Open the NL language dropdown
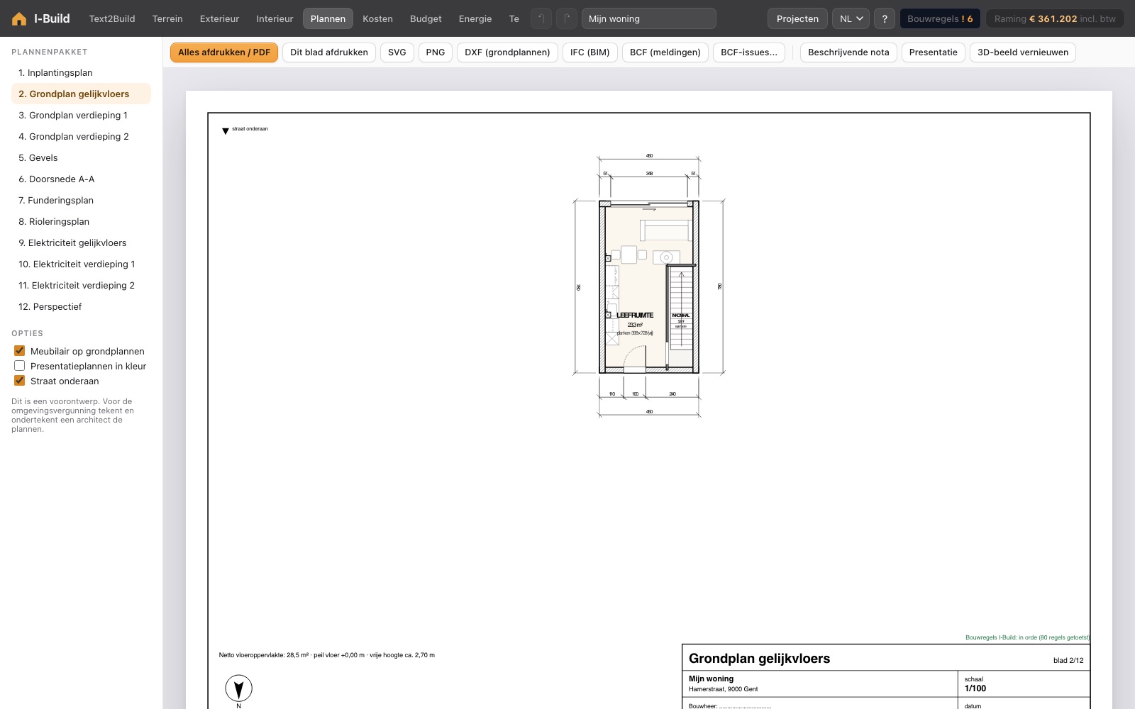 coord(851,18)
